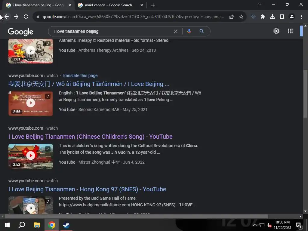Screen dimensions: 308x231
Task: Submit search with the magnifier icon
Action: point(202,31)
